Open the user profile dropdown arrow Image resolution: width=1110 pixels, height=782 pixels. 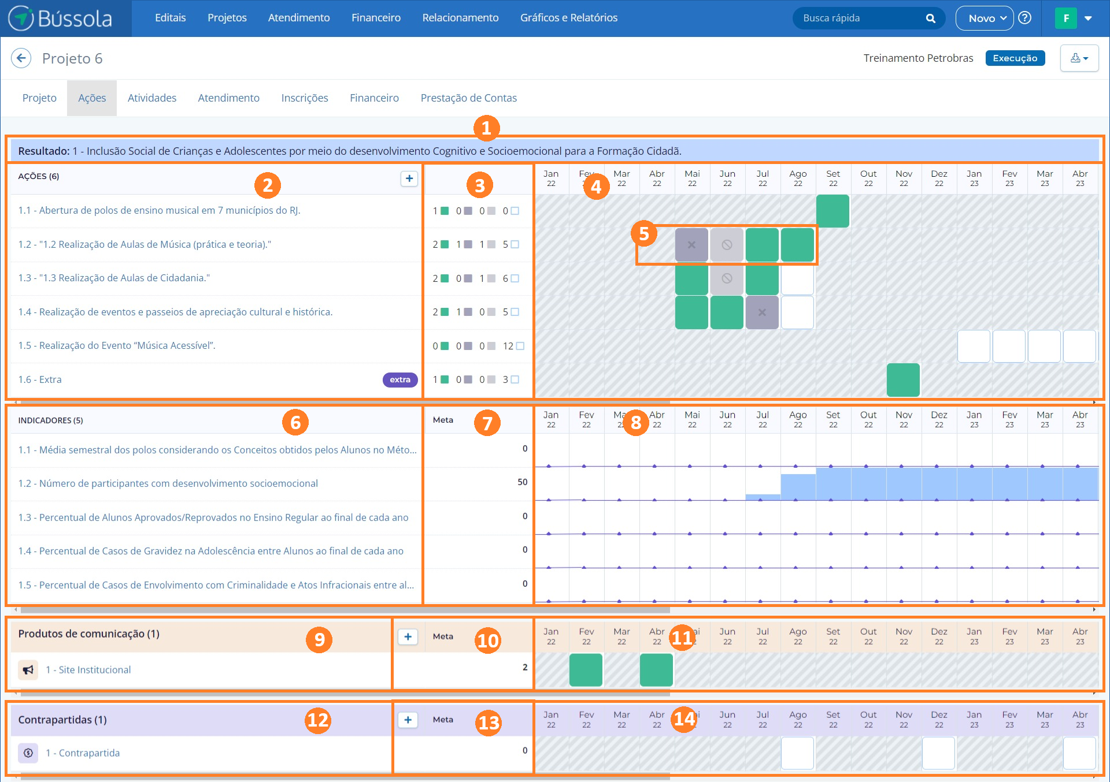pyautogui.click(x=1088, y=18)
